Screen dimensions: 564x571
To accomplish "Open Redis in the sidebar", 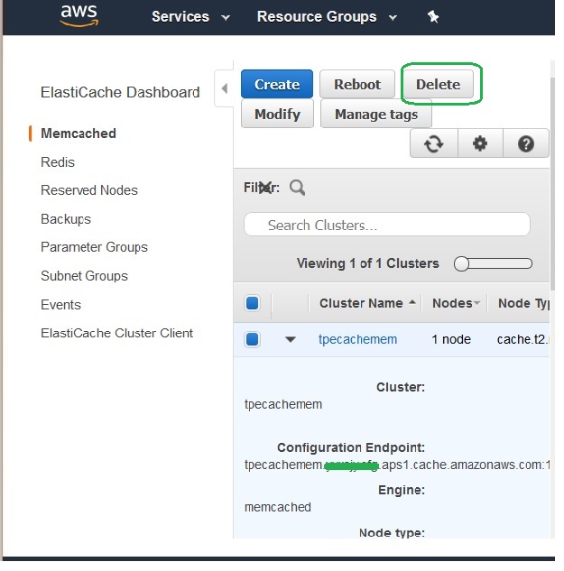I will point(58,162).
